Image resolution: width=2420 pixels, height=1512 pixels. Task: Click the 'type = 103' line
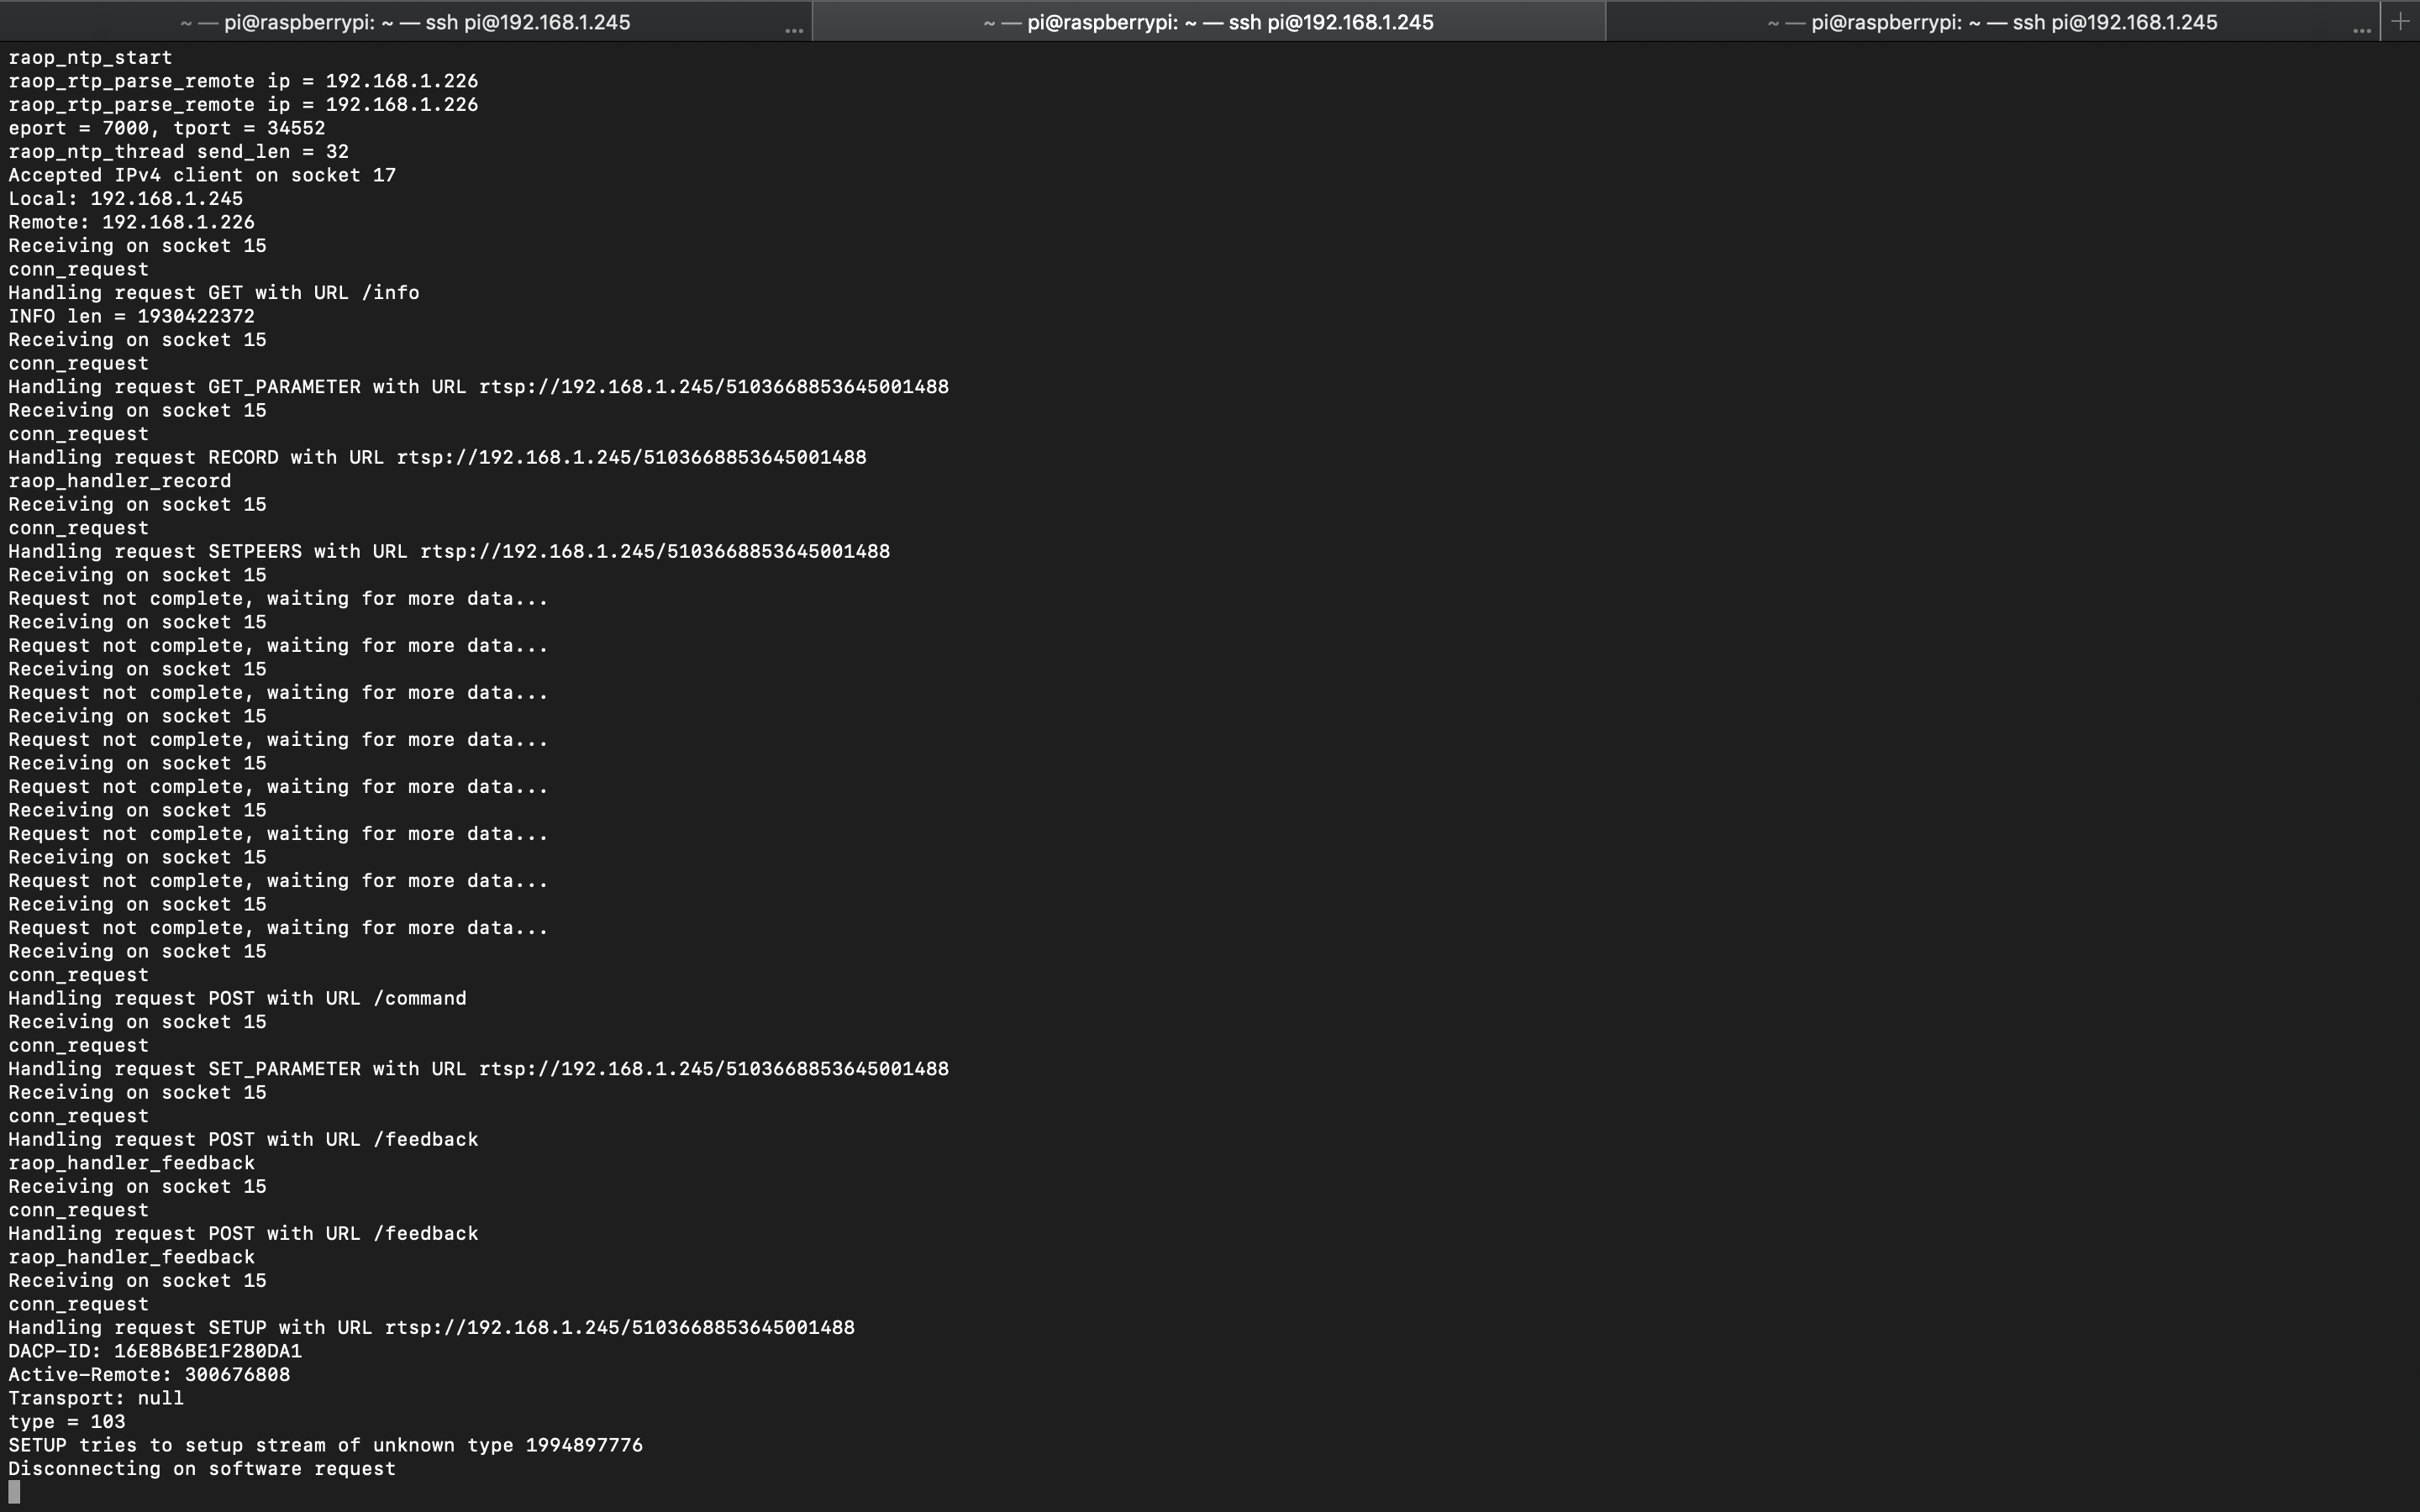pyautogui.click(x=67, y=1422)
